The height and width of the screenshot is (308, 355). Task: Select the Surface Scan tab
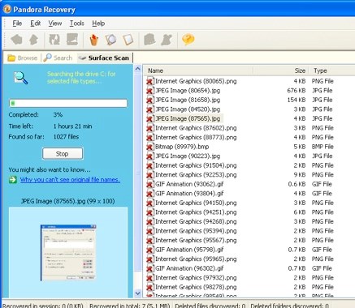pos(105,58)
